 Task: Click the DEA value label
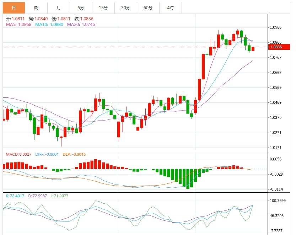click(x=75, y=154)
